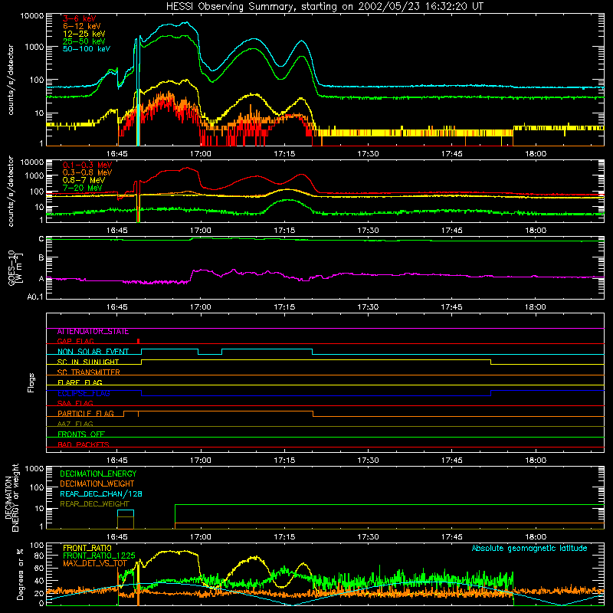Viewport: 613px width, 613px height.
Task: Click 17:45 tick label under Flags panel
Action: click(451, 461)
